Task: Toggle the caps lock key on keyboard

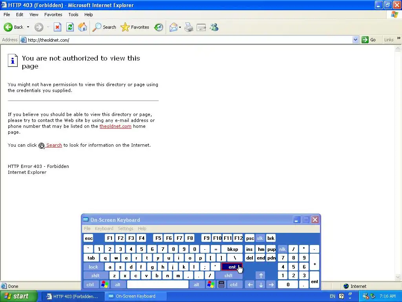Action: [x=93, y=267]
